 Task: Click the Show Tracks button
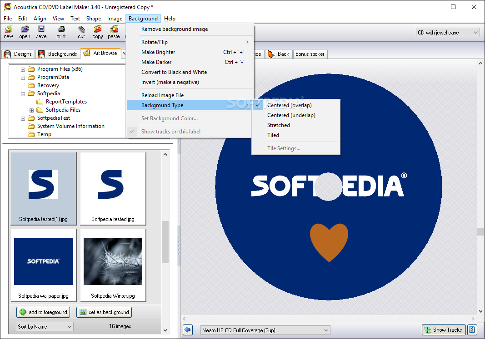click(x=444, y=330)
